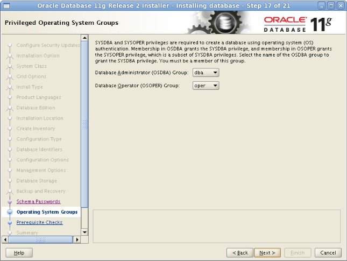Cancel the installation
Image resolution: width=347 pixels, height=261 pixels.
tap(328, 253)
